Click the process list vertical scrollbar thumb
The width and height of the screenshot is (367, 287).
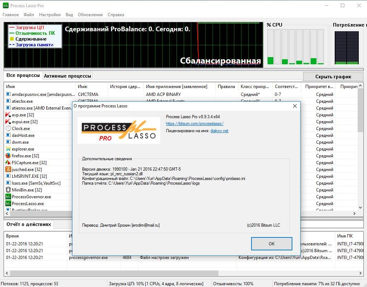[361, 110]
